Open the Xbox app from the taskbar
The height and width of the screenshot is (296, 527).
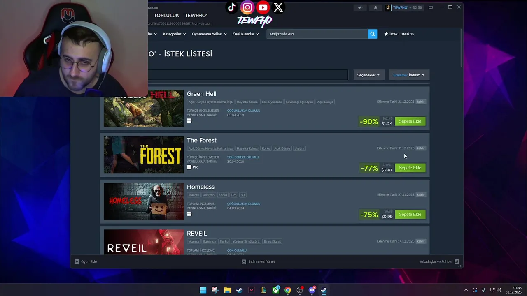(x=276, y=290)
